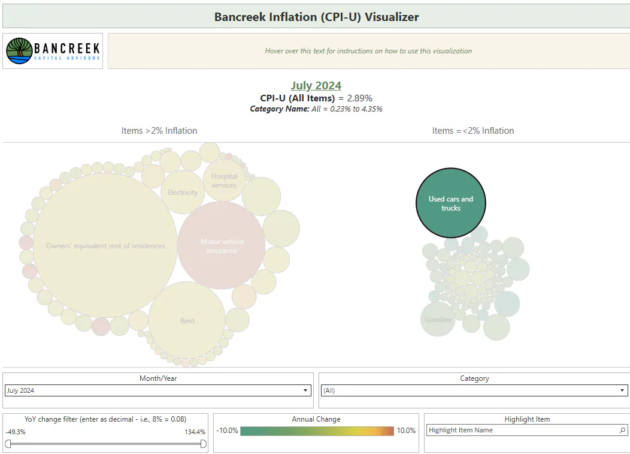Screen dimensions: 630x454
Task: Click the left handle of YoY change slider
Action: (8, 444)
